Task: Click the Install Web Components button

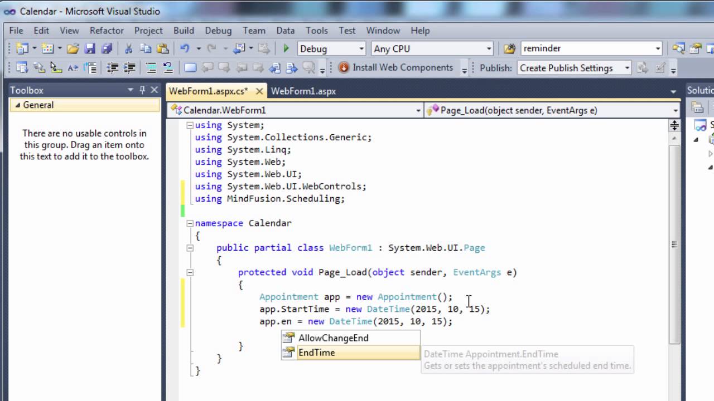Action: click(x=396, y=67)
